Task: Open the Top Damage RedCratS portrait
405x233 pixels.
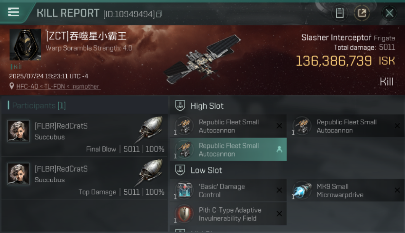Action: (x=19, y=174)
